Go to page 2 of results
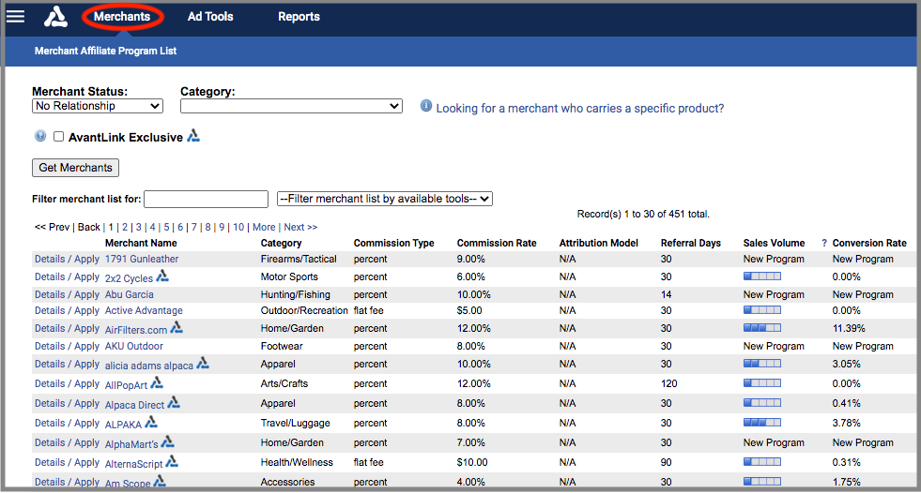This screenshot has height=493, width=921. (125, 227)
